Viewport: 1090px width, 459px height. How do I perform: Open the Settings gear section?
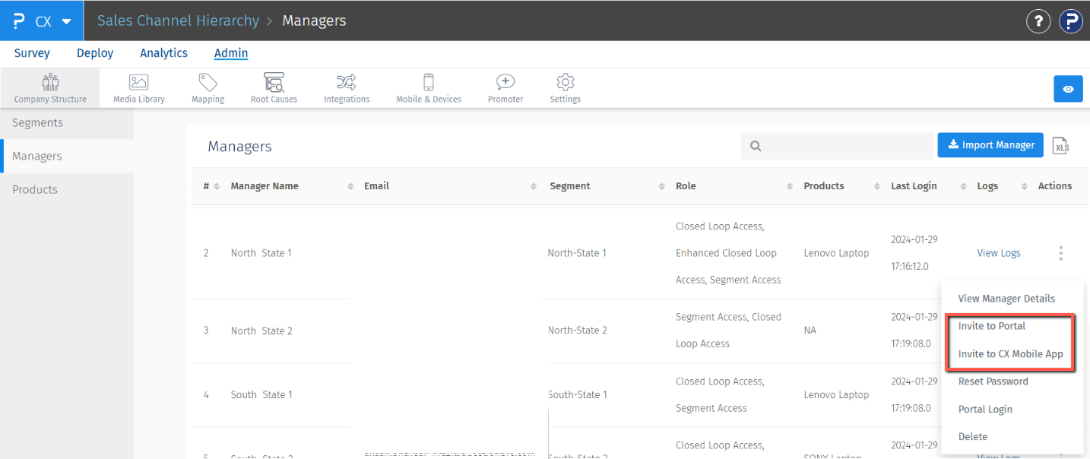pyautogui.click(x=565, y=88)
